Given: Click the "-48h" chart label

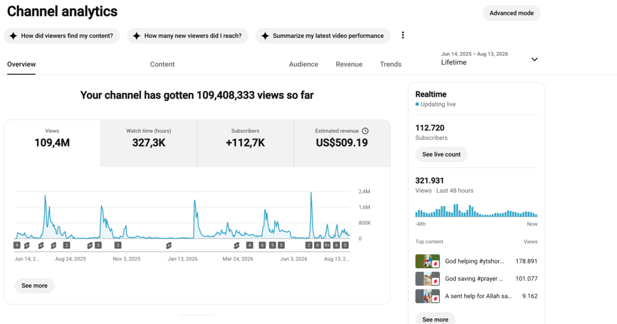Looking at the screenshot, I should pyautogui.click(x=421, y=224).
